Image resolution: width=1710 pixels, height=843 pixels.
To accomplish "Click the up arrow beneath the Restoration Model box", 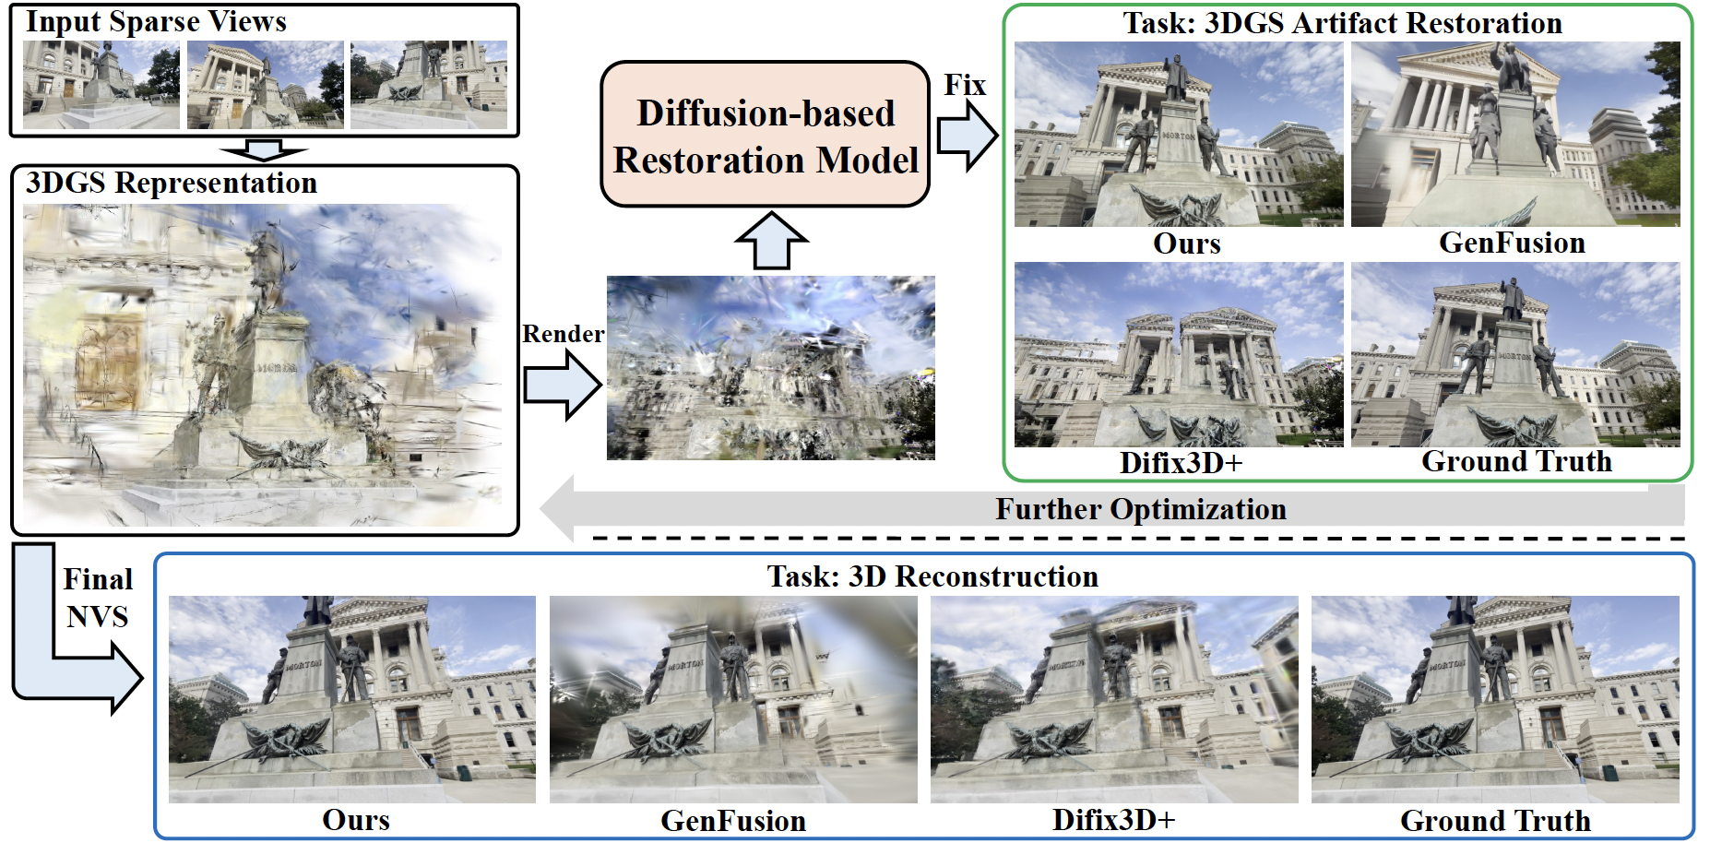I will (771, 241).
